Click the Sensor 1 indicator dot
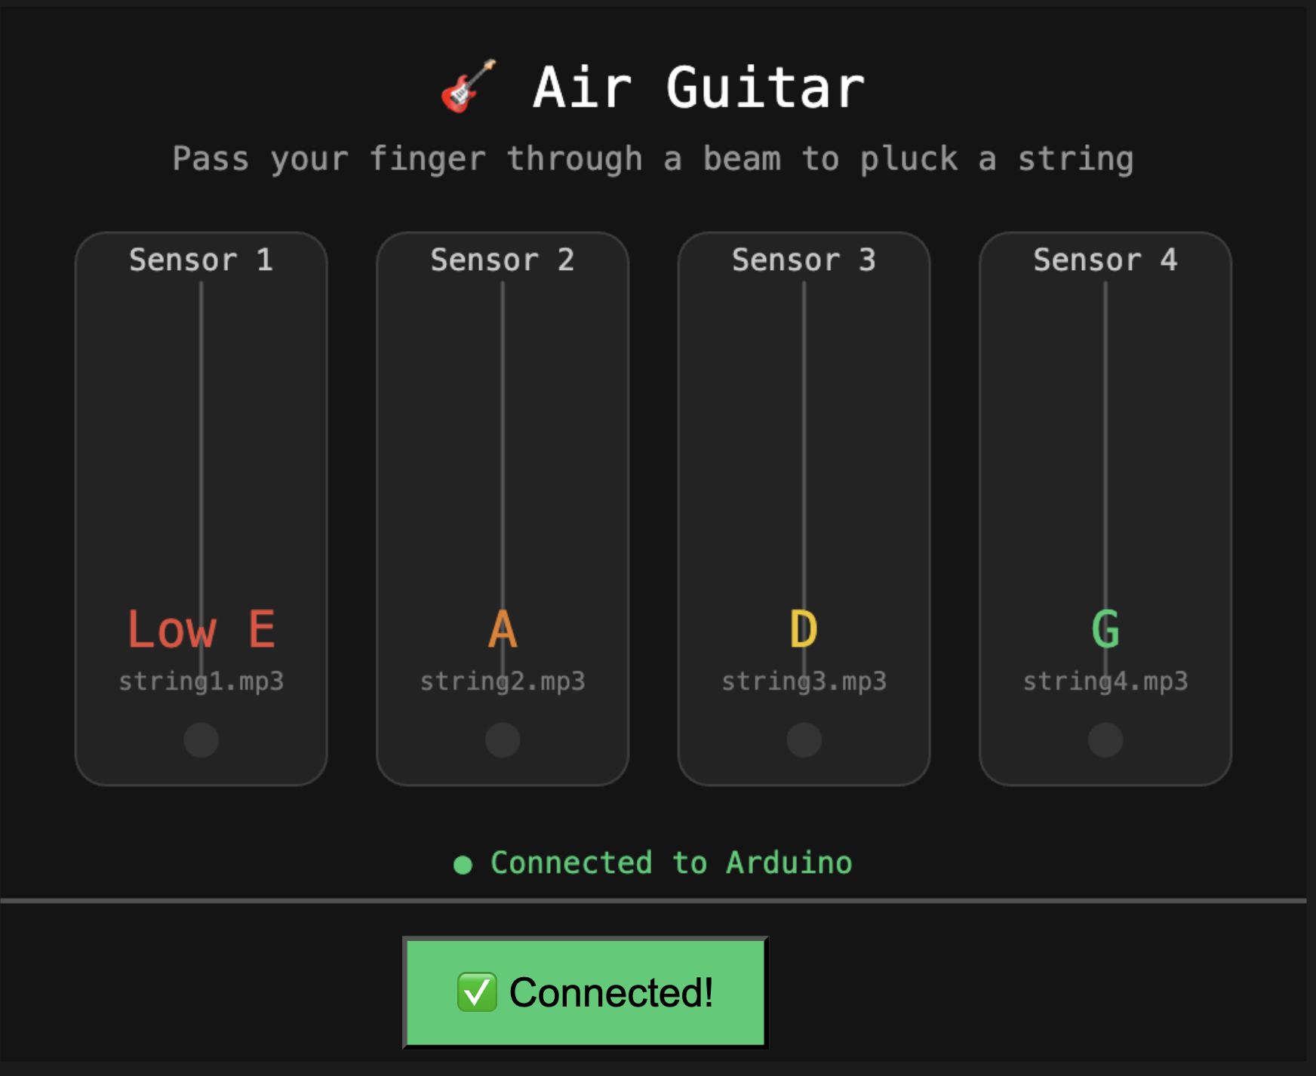Screen dimensions: 1316x1076 coord(201,739)
